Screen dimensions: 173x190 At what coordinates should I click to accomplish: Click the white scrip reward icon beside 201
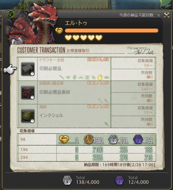[113, 139]
